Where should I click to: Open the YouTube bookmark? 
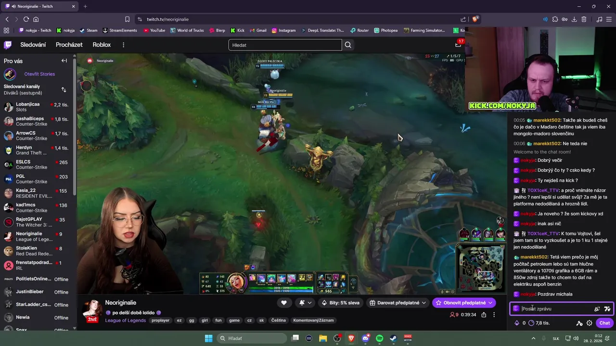[x=154, y=30]
